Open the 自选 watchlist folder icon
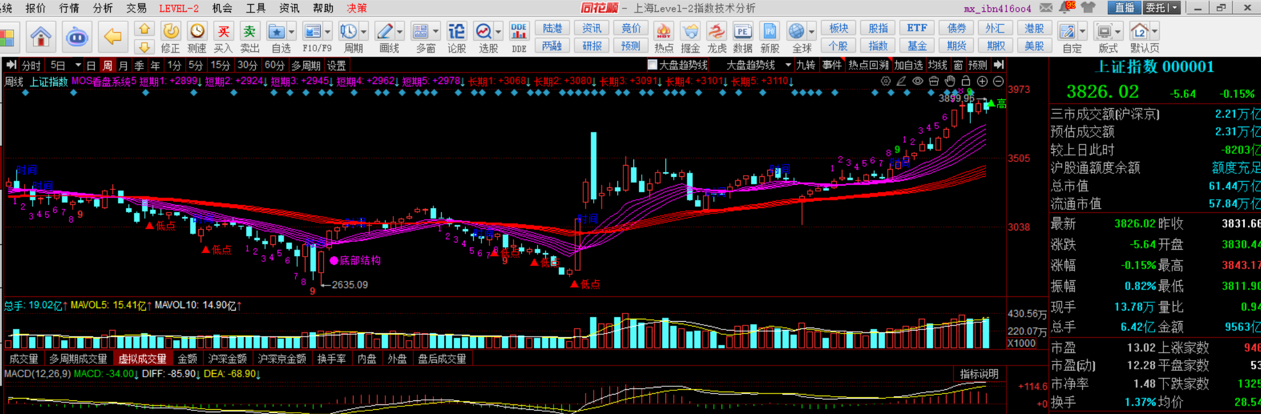1261x414 pixels. coord(276,31)
